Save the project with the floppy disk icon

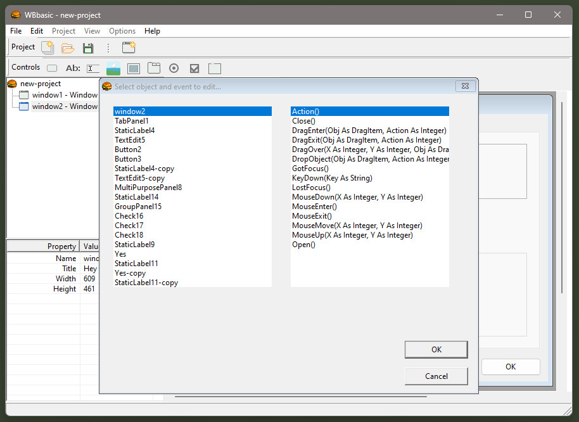(87, 47)
